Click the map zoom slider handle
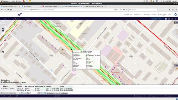Image resolution: width=178 pixels, height=100 pixels. click(x=3, y=31)
